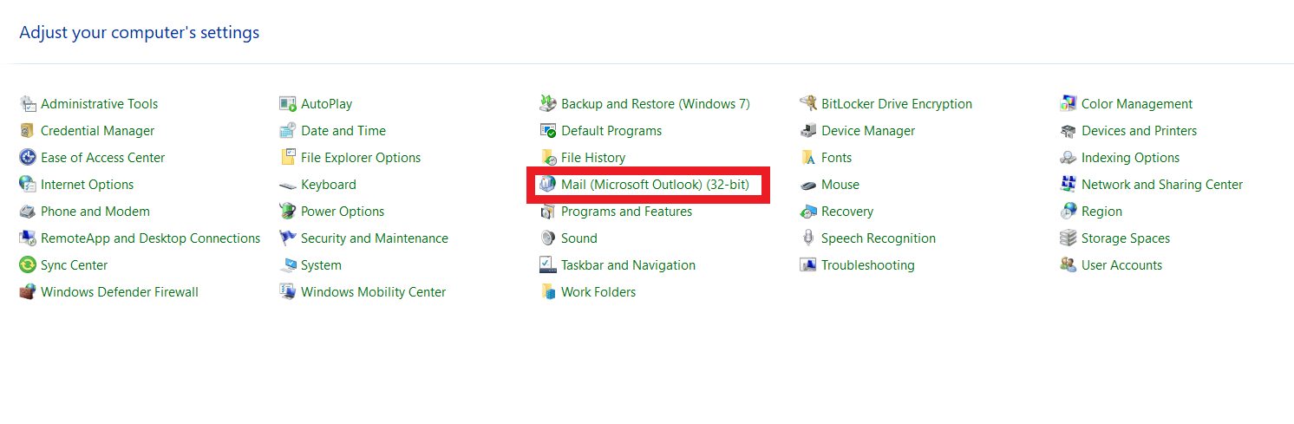This screenshot has width=1294, height=424.
Task: Open Taskbar and Navigation settings
Action: pyautogui.click(x=629, y=265)
